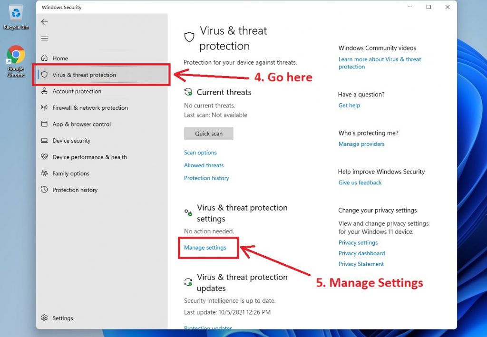Minimize the Windows Security window
The image size is (487, 337).
pyautogui.click(x=409, y=7)
